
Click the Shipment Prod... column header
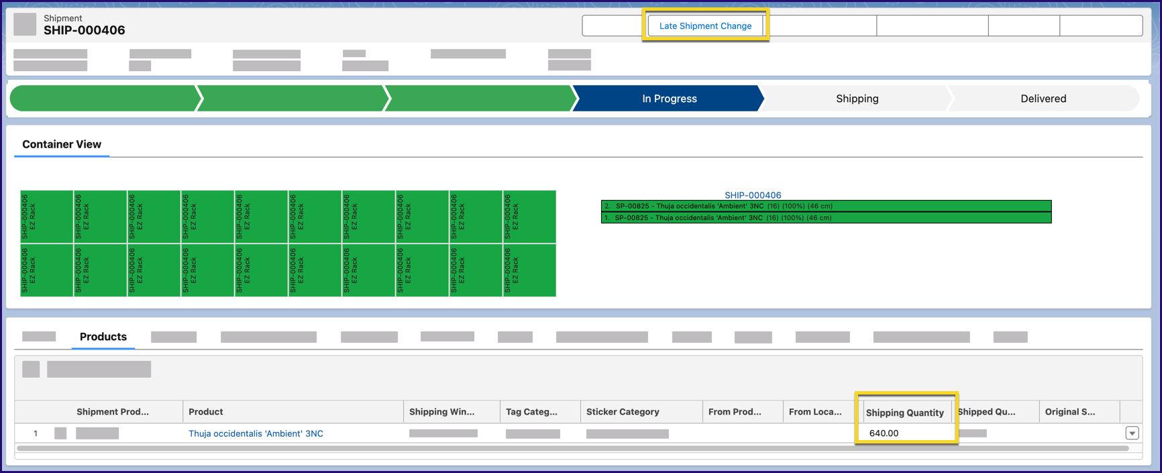coord(113,412)
